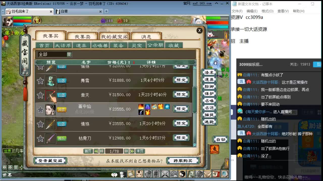323x181 pixels.
Task: Click the list scroll-up arrow
Action: pos(195,67)
